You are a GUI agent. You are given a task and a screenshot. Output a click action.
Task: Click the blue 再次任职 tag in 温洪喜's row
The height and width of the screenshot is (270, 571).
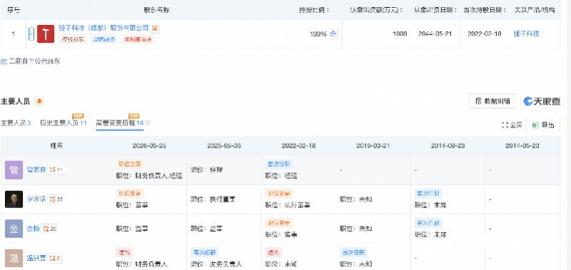pos(204,252)
